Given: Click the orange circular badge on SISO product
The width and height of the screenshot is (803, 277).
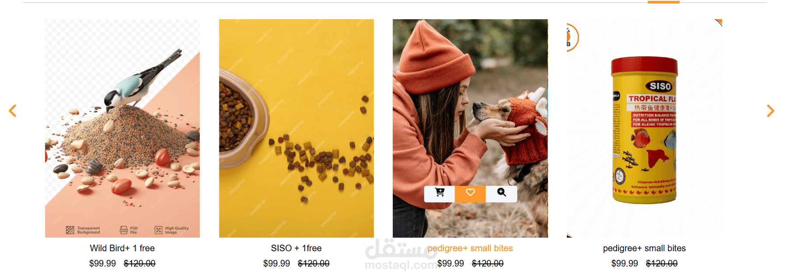Looking at the screenshot, I should tap(572, 37).
